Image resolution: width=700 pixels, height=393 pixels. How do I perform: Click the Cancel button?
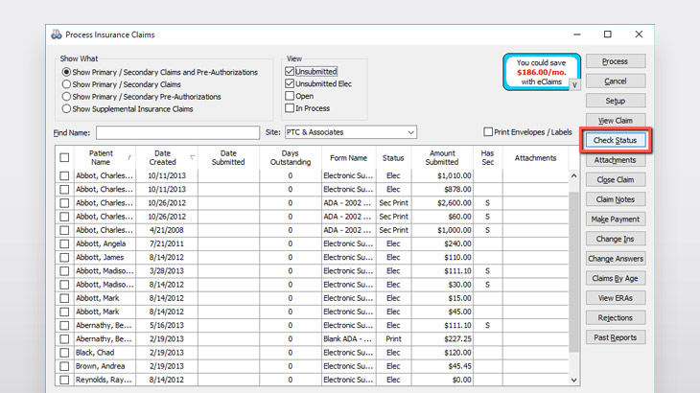616,81
